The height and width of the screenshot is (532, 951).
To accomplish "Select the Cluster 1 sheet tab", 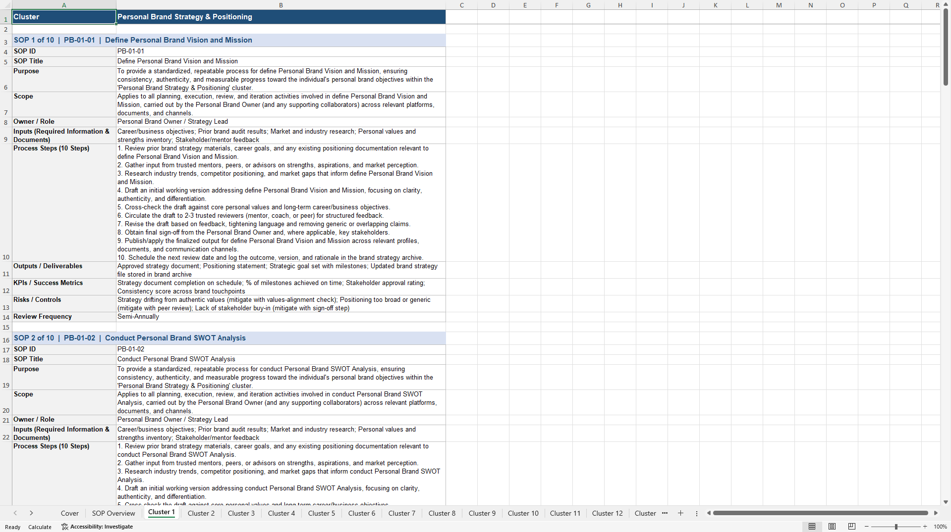I will (x=162, y=512).
